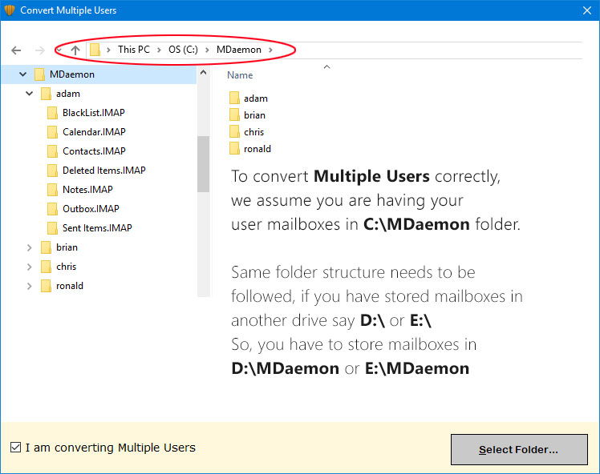Click the Contacts.IMAP folder icon
The height and width of the screenshot is (474, 600).
(x=52, y=151)
